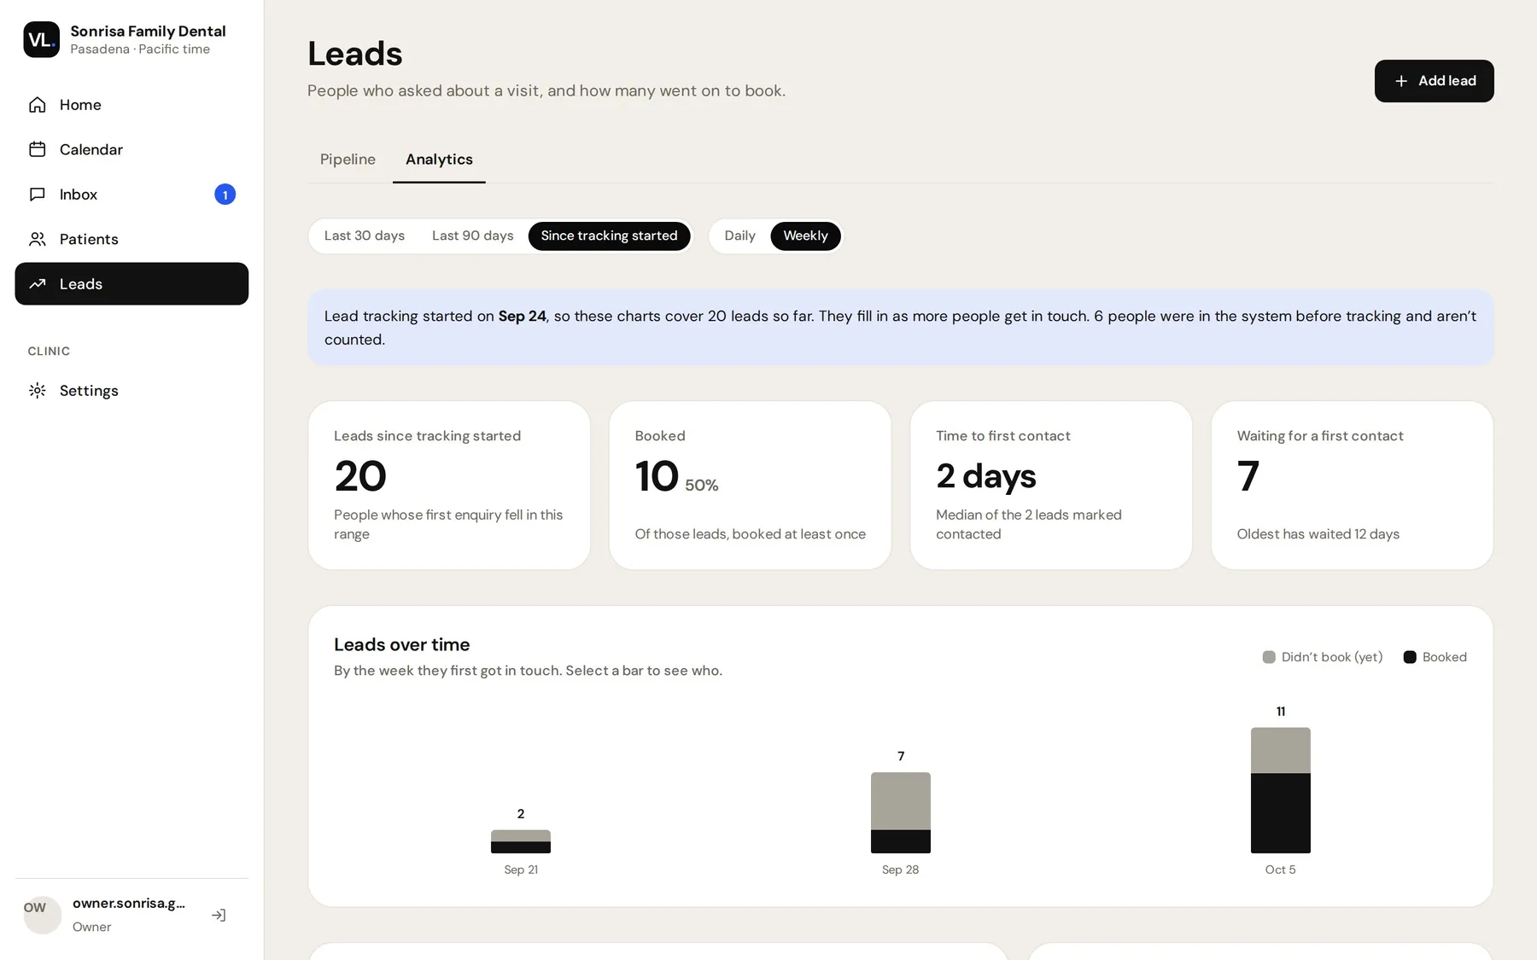Click the Settings gear icon
This screenshot has height=960, width=1537.
coord(37,391)
